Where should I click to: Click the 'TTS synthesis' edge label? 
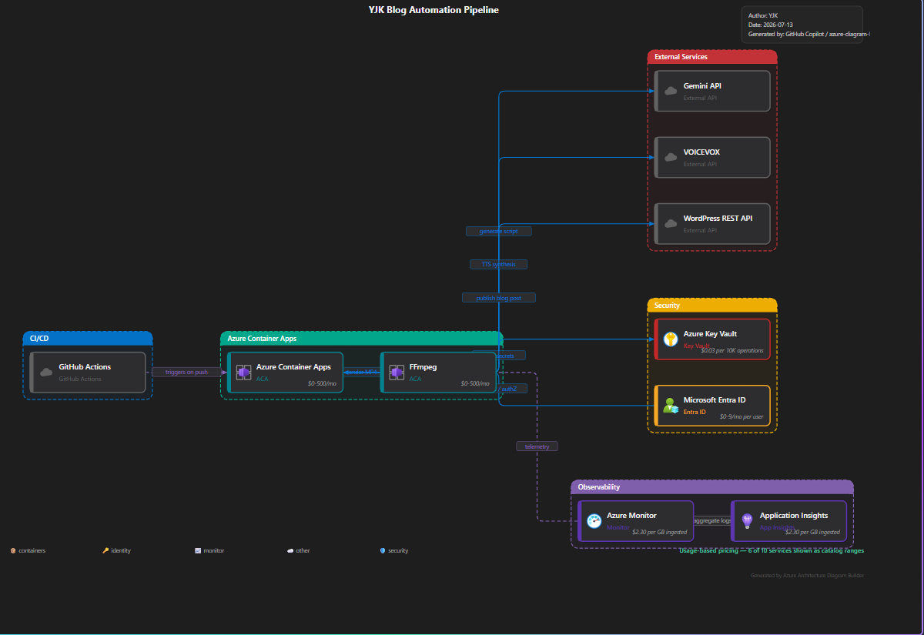pyautogui.click(x=499, y=264)
